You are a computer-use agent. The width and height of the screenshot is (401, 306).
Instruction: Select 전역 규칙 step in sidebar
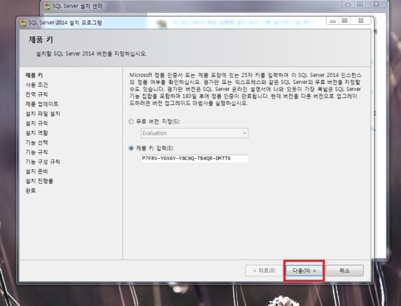pos(36,94)
